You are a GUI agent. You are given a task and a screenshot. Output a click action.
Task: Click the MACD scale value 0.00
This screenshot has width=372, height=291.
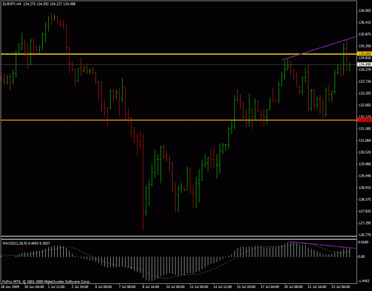point(362,257)
